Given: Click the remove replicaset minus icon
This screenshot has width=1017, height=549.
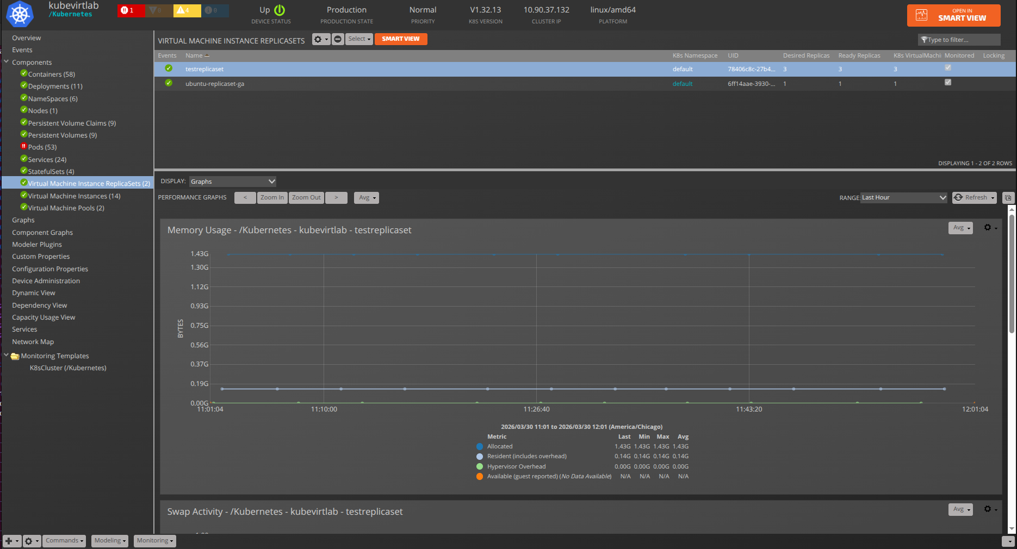Looking at the screenshot, I should pyautogui.click(x=338, y=39).
